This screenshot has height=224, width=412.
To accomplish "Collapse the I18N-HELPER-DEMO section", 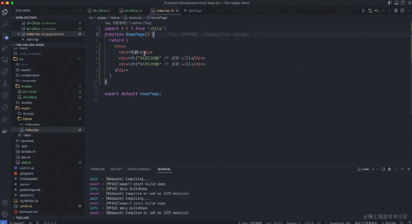I will (28, 45).
